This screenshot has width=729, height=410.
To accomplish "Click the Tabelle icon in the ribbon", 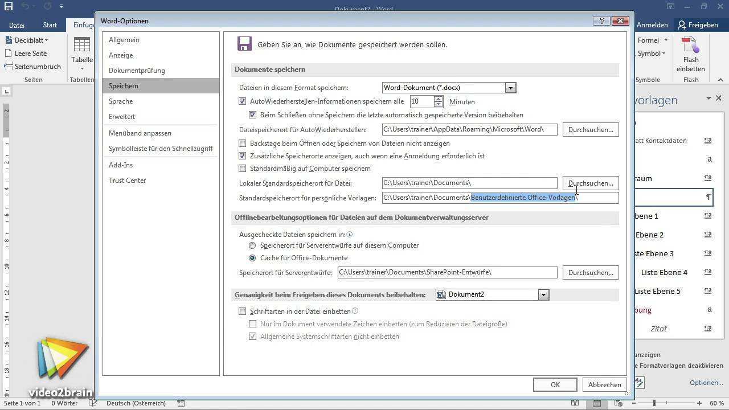I will [82, 46].
